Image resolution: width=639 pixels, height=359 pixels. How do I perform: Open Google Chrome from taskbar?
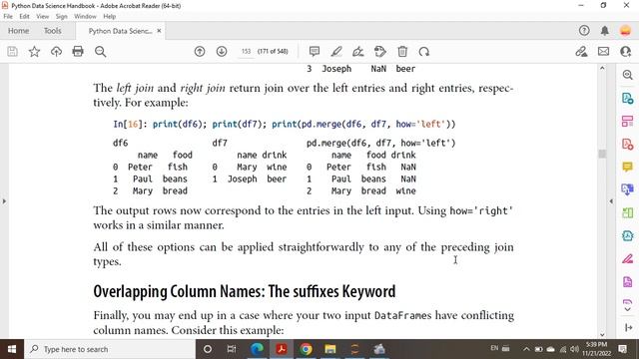[x=306, y=349]
